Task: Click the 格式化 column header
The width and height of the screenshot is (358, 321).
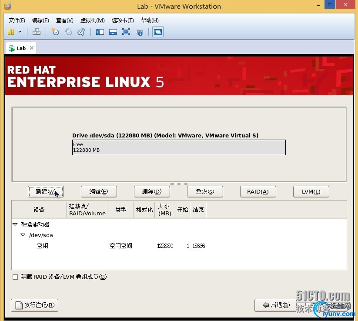Action: tap(144, 210)
